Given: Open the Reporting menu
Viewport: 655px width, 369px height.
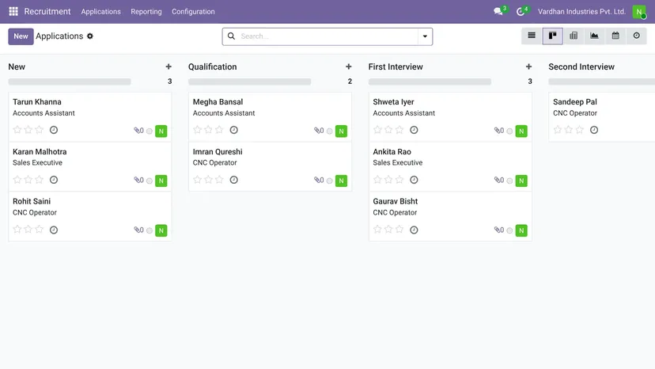Looking at the screenshot, I should click(146, 12).
